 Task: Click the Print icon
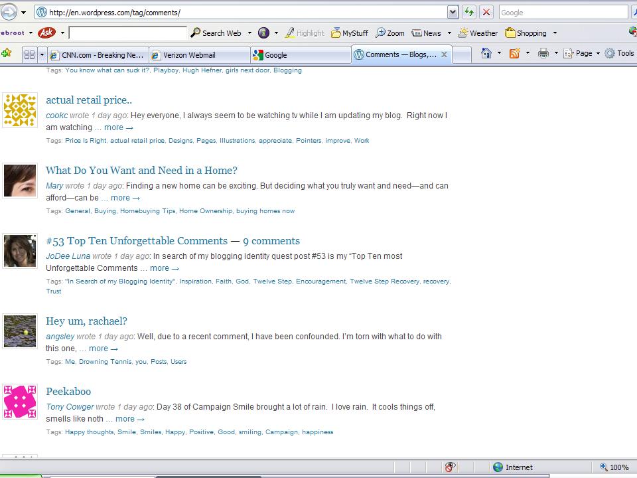tap(543, 54)
